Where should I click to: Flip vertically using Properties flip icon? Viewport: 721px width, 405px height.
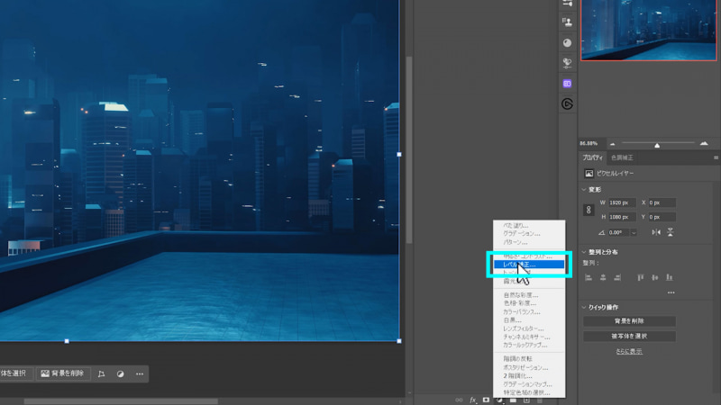(671, 232)
